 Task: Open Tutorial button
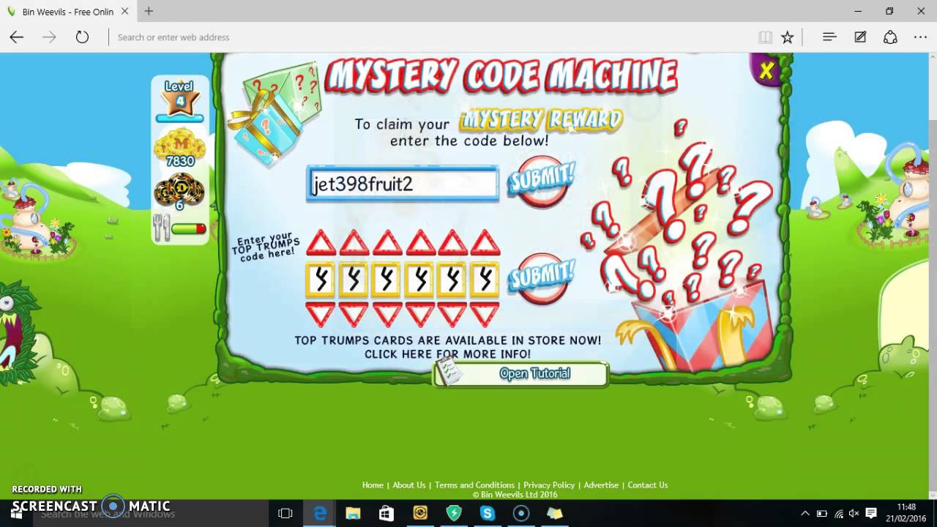pyautogui.click(x=521, y=373)
